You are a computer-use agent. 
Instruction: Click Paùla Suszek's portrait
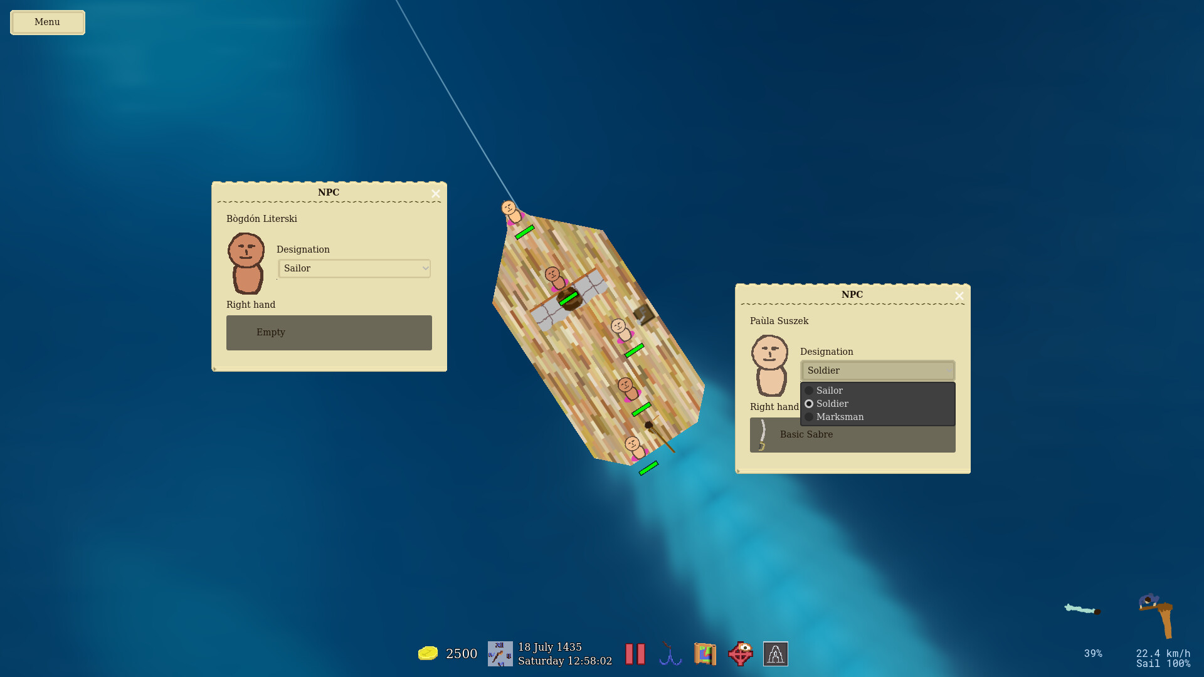pyautogui.click(x=770, y=365)
